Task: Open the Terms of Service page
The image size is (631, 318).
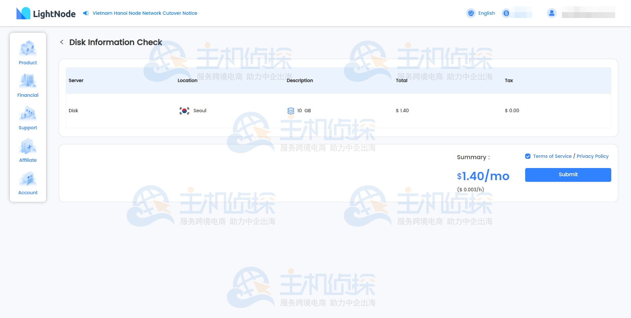Action: tap(552, 156)
